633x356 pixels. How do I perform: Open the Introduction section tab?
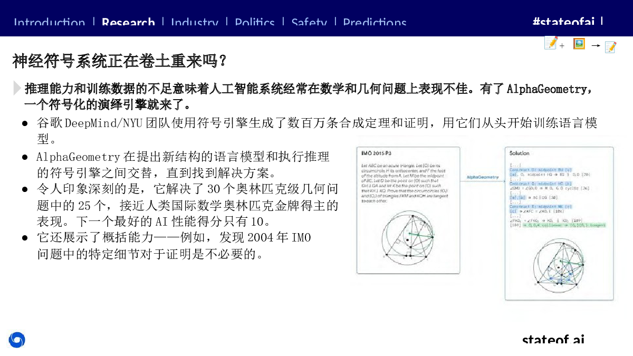(x=49, y=23)
